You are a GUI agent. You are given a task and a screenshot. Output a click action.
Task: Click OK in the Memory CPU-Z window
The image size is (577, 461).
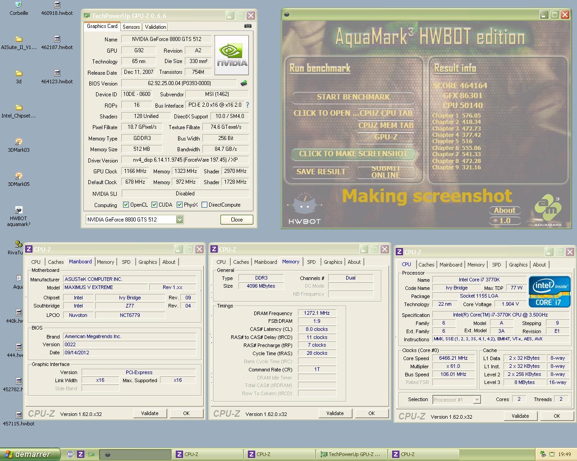pyautogui.click(x=371, y=413)
